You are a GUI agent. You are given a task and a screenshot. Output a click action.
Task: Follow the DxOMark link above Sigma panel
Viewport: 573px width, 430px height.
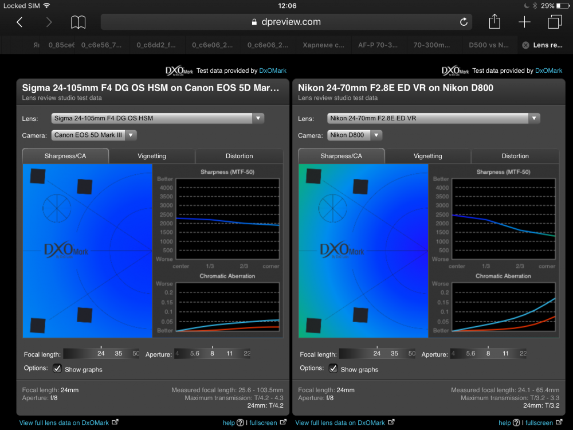pyautogui.click(x=273, y=71)
